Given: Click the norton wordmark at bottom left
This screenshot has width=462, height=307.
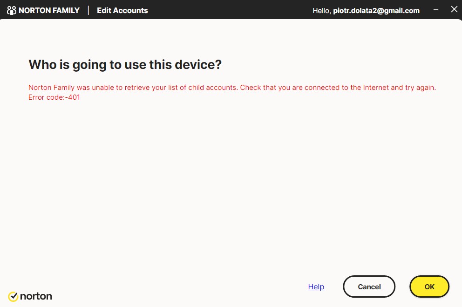Looking at the screenshot, I should tap(36, 296).
